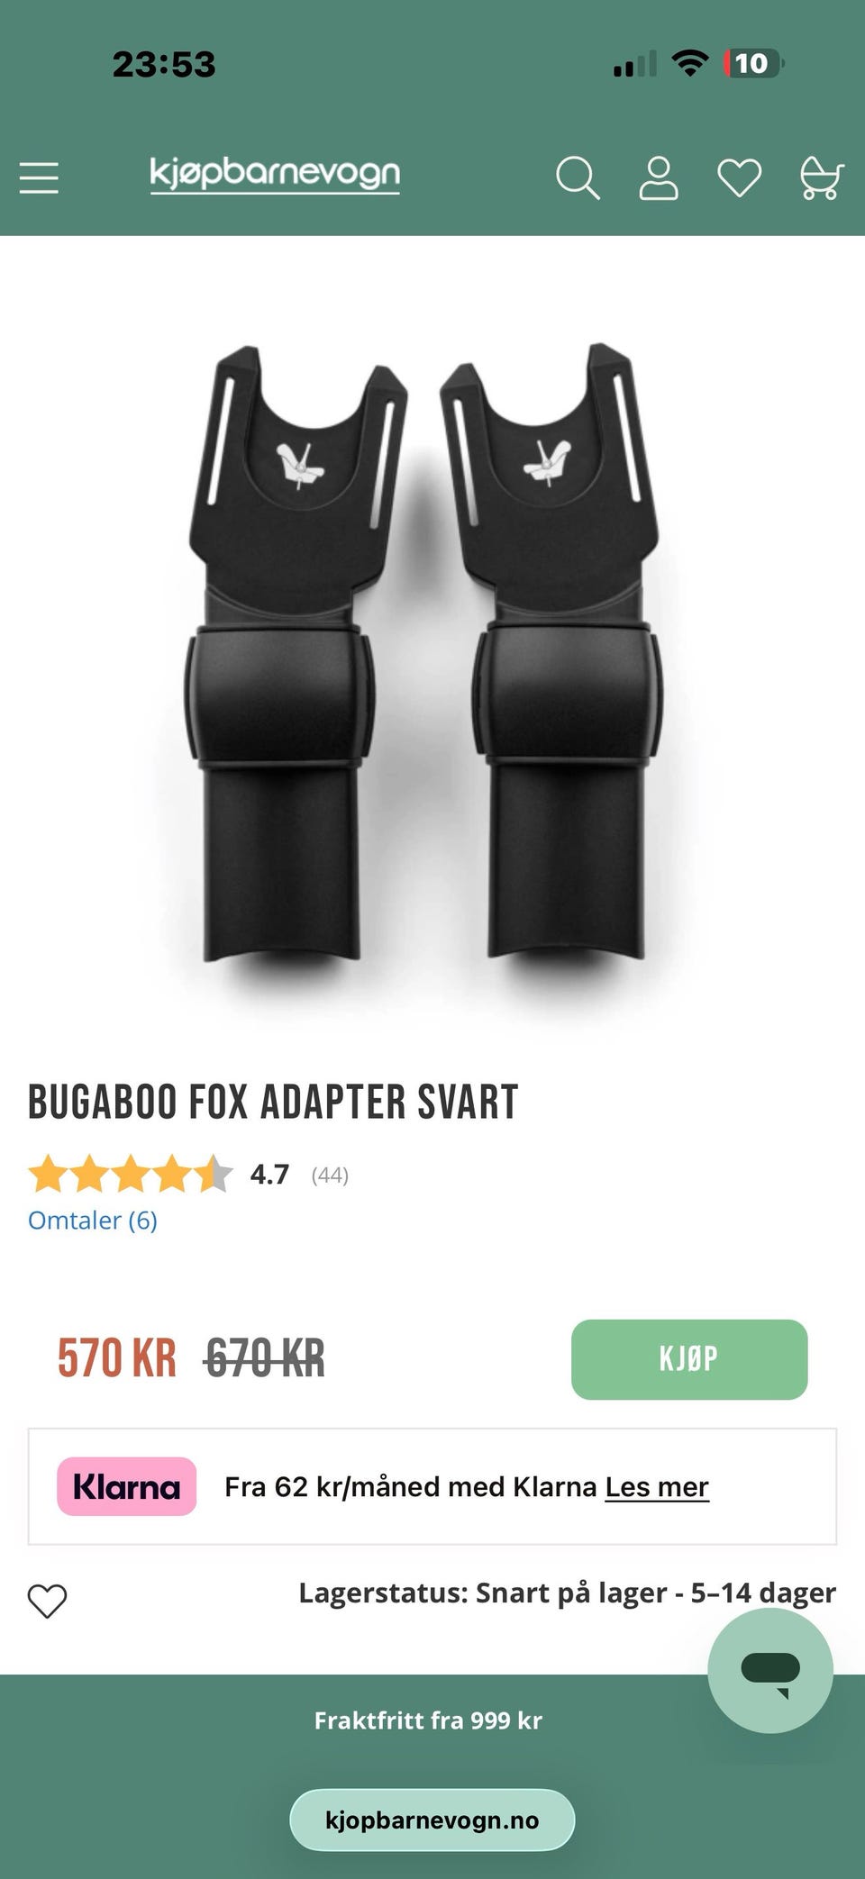Open Klarna Les mer link
The height and width of the screenshot is (1879, 865).
pyautogui.click(x=657, y=1487)
